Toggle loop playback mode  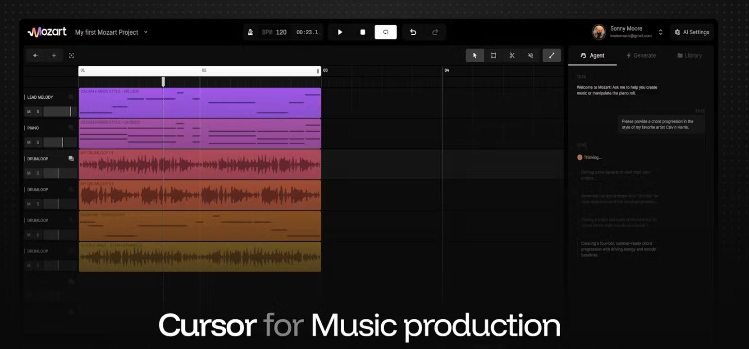pyautogui.click(x=386, y=32)
